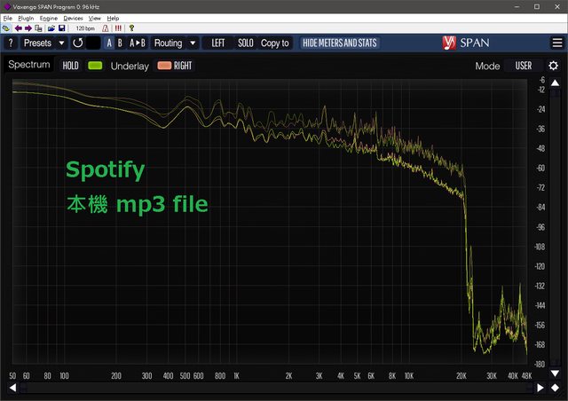
Task: Click the green spectrum color swatch
Action: [x=95, y=66]
